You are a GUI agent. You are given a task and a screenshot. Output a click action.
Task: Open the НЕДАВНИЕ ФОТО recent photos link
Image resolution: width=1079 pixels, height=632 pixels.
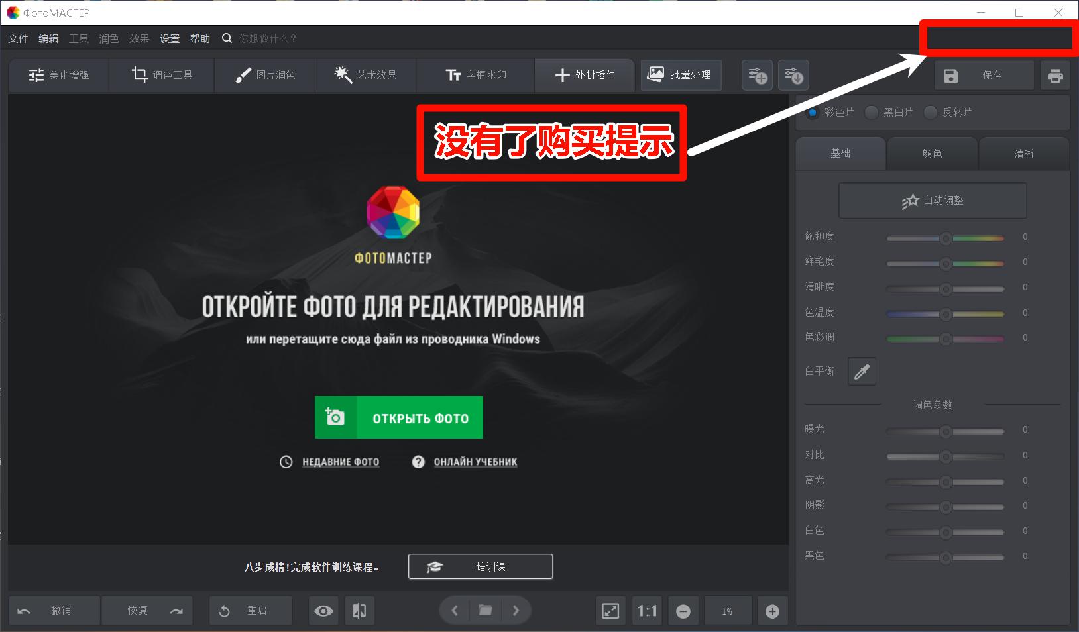pos(341,462)
